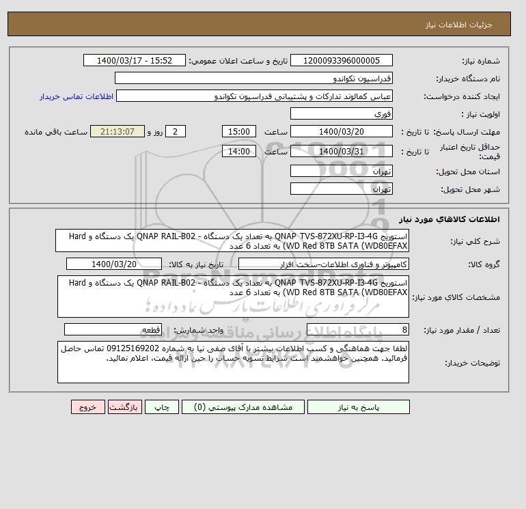Click the label 'اولویت نیاز :'
The width and height of the screenshot is (526, 509).
point(481,114)
